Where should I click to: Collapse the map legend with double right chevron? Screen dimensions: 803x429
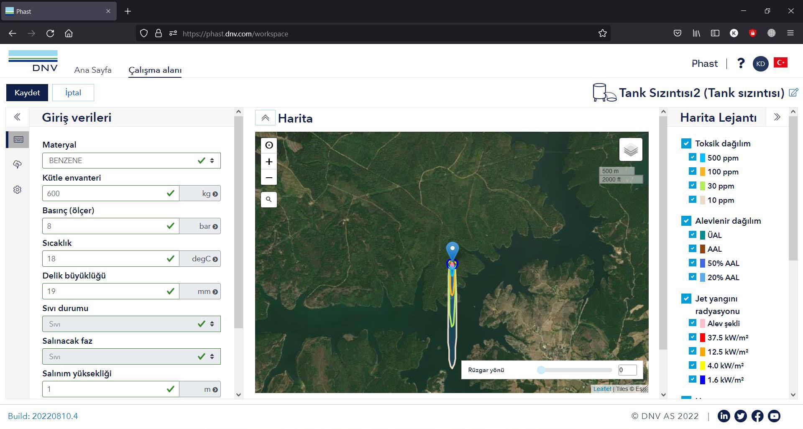777,117
